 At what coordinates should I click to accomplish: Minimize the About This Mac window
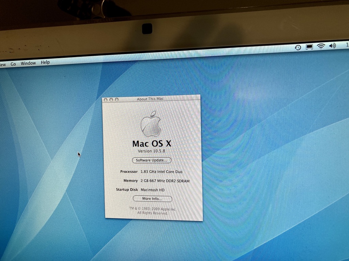tap(111, 100)
